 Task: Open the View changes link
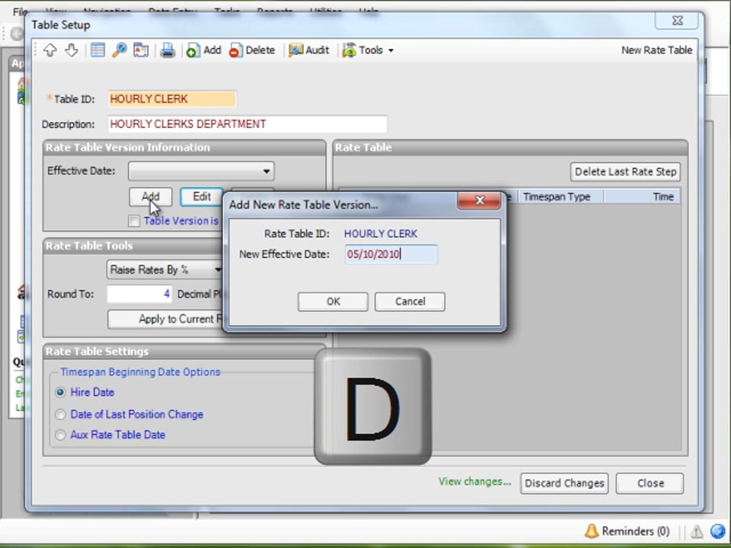pos(474,481)
